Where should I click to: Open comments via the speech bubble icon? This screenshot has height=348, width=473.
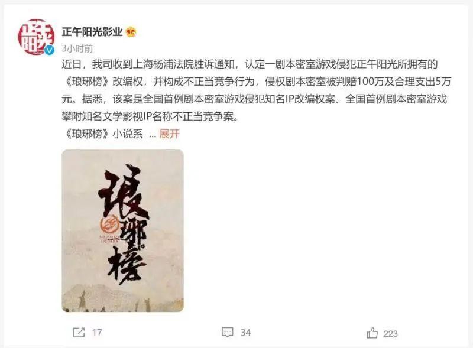click(228, 332)
